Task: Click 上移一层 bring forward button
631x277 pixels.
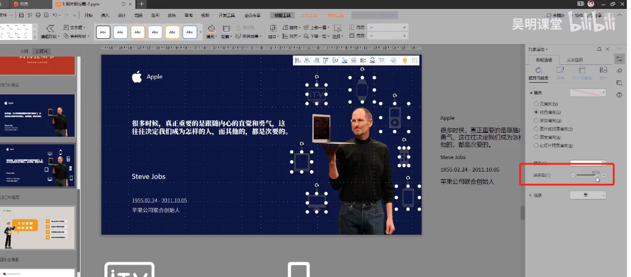Action: coord(316,27)
